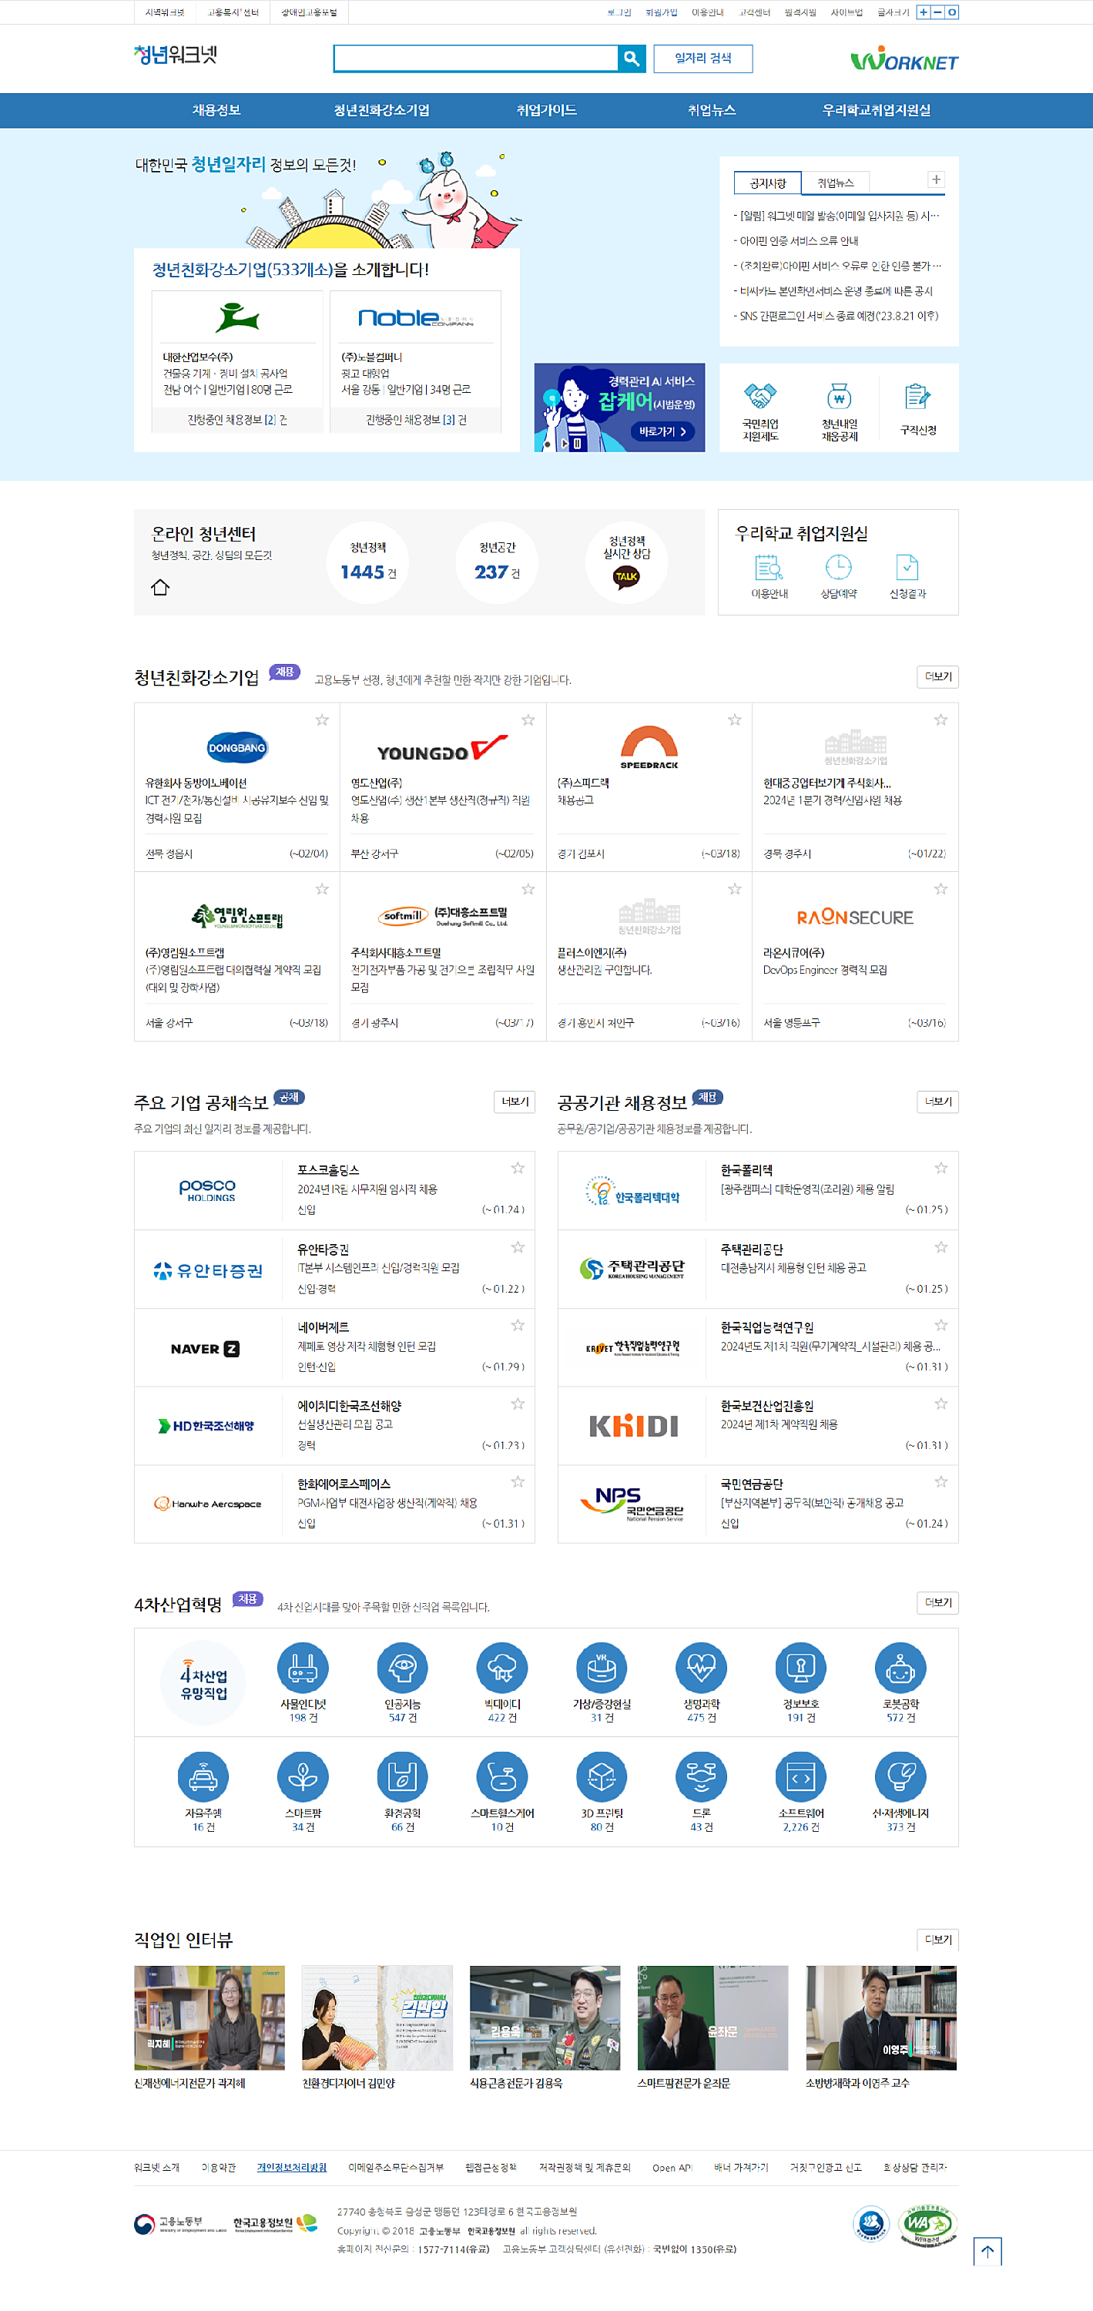Open the 노블컴퍼니 company card
Screen dimensions: 1093x2311
(x=415, y=361)
